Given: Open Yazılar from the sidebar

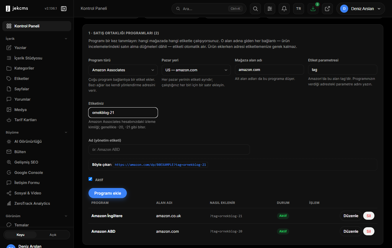Looking at the screenshot, I should [x=37, y=48].
